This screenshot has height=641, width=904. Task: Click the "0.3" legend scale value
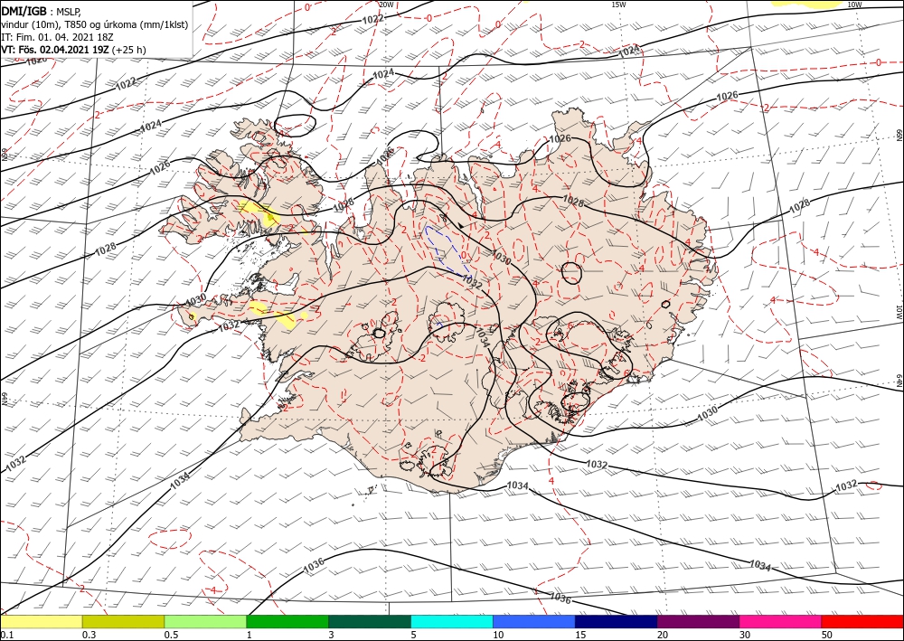coord(89,635)
